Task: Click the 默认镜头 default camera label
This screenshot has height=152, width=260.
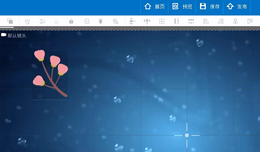Action: 17,36
